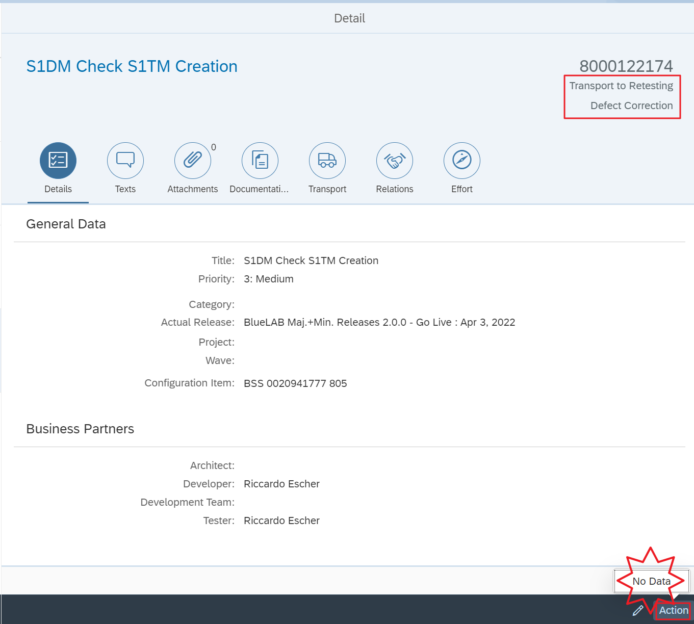
Task: Select the No Data popup entry
Action: [x=651, y=581]
